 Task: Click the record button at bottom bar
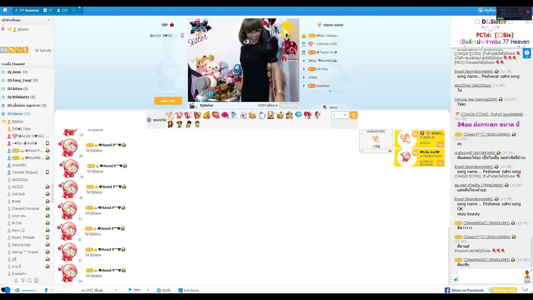[164, 290]
